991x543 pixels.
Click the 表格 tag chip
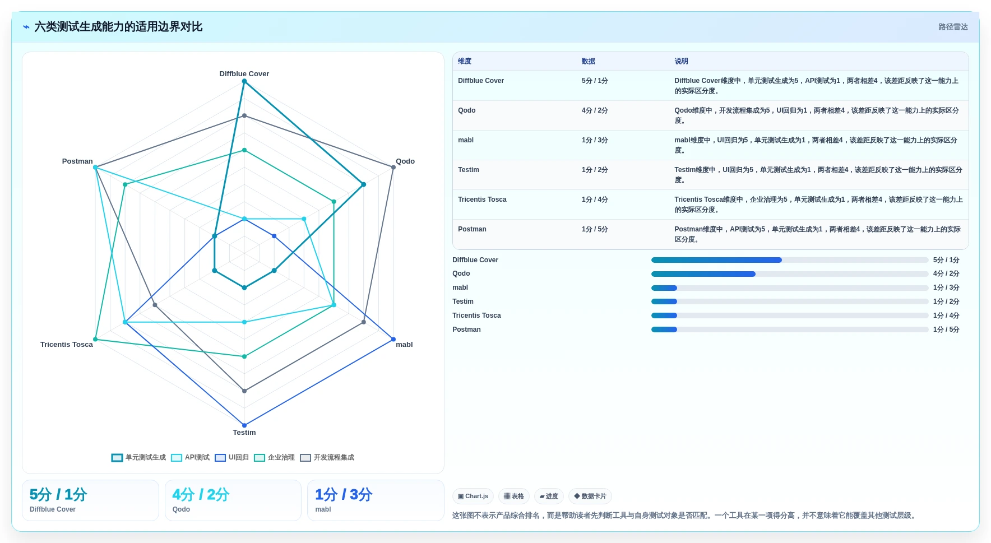pos(514,496)
